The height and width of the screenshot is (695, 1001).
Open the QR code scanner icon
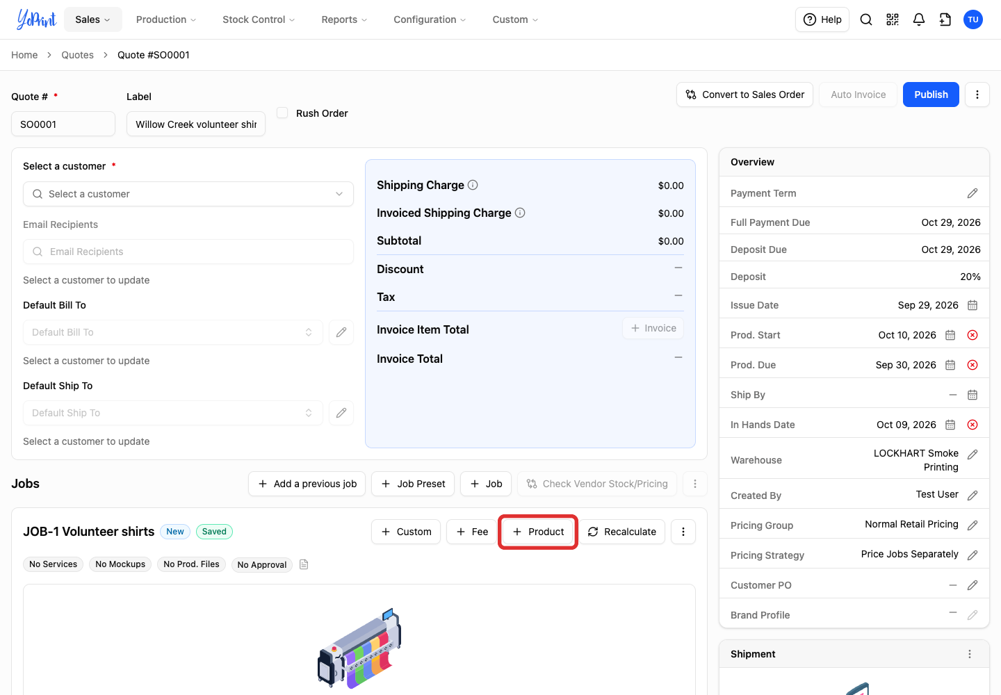(893, 19)
